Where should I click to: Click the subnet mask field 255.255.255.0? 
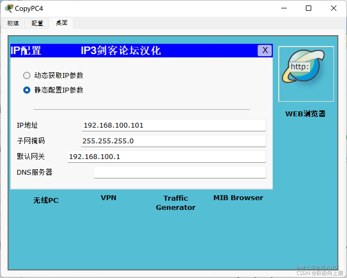point(173,141)
